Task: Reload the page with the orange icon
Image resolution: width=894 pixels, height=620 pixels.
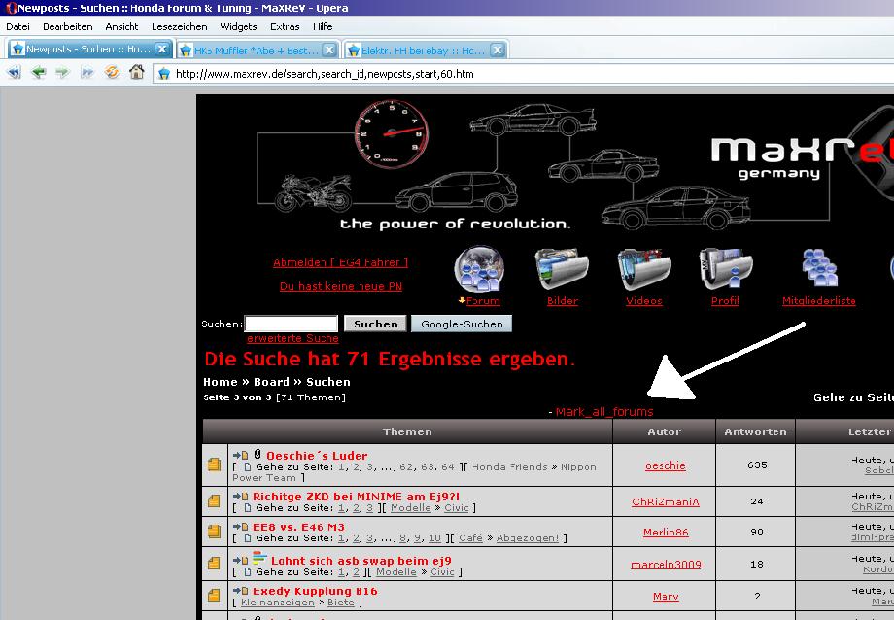Action: [x=113, y=73]
